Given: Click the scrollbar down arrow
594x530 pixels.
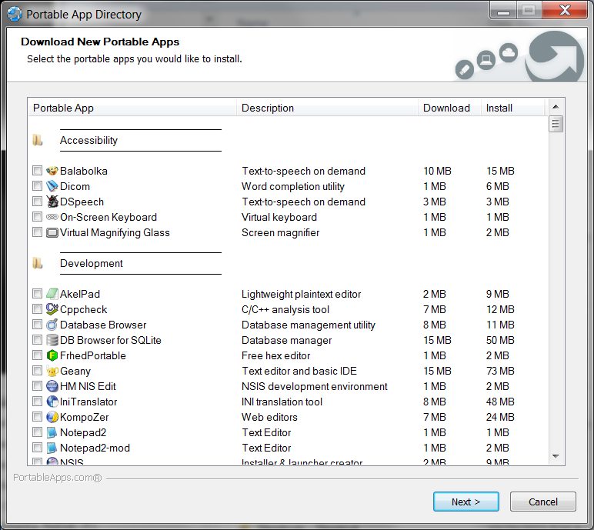Looking at the screenshot, I should pos(556,456).
